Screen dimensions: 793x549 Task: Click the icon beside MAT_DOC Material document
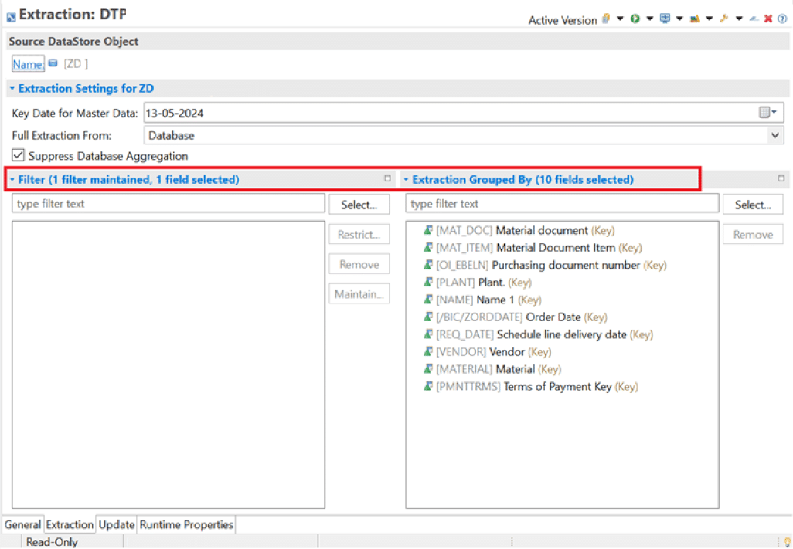428,230
